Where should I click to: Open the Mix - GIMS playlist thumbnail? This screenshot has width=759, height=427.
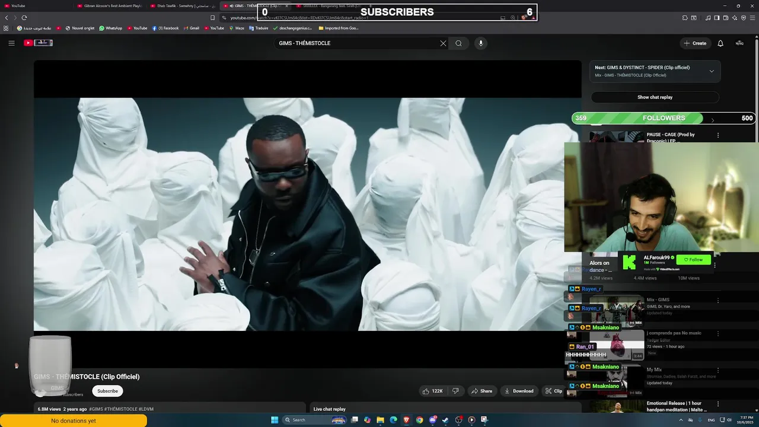pyautogui.click(x=617, y=311)
